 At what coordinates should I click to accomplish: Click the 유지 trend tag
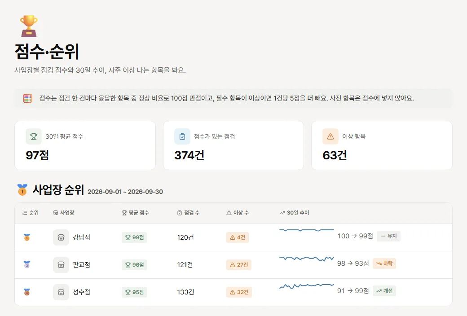(x=389, y=236)
